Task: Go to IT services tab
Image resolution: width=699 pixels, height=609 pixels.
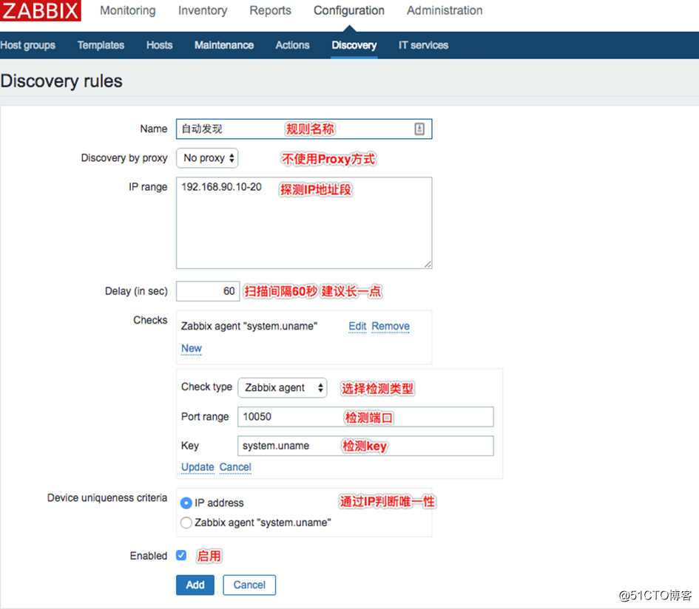Action: click(423, 45)
